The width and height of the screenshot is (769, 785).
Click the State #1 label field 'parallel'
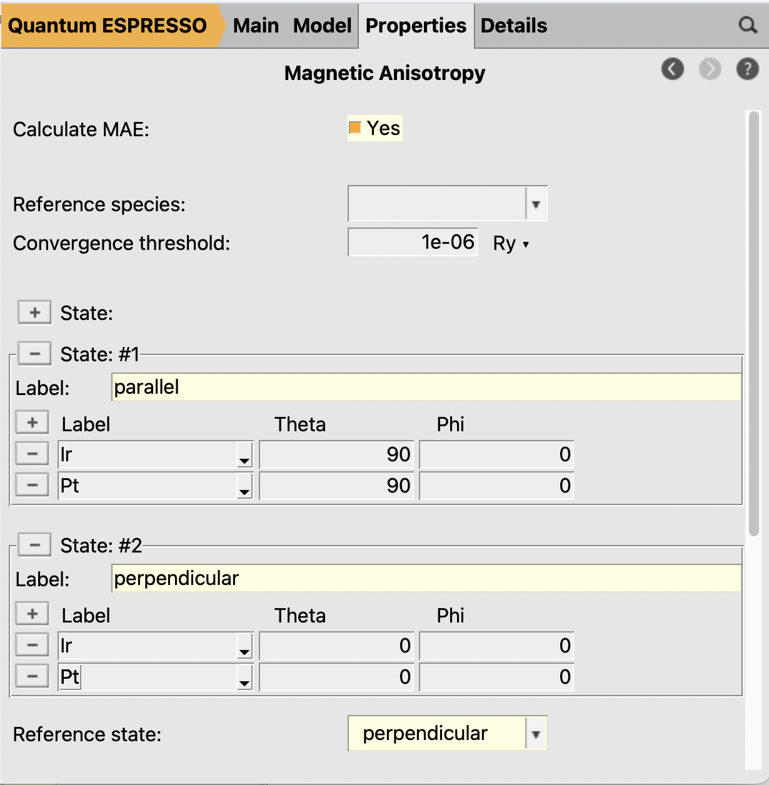pyautogui.click(x=426, y=387)
